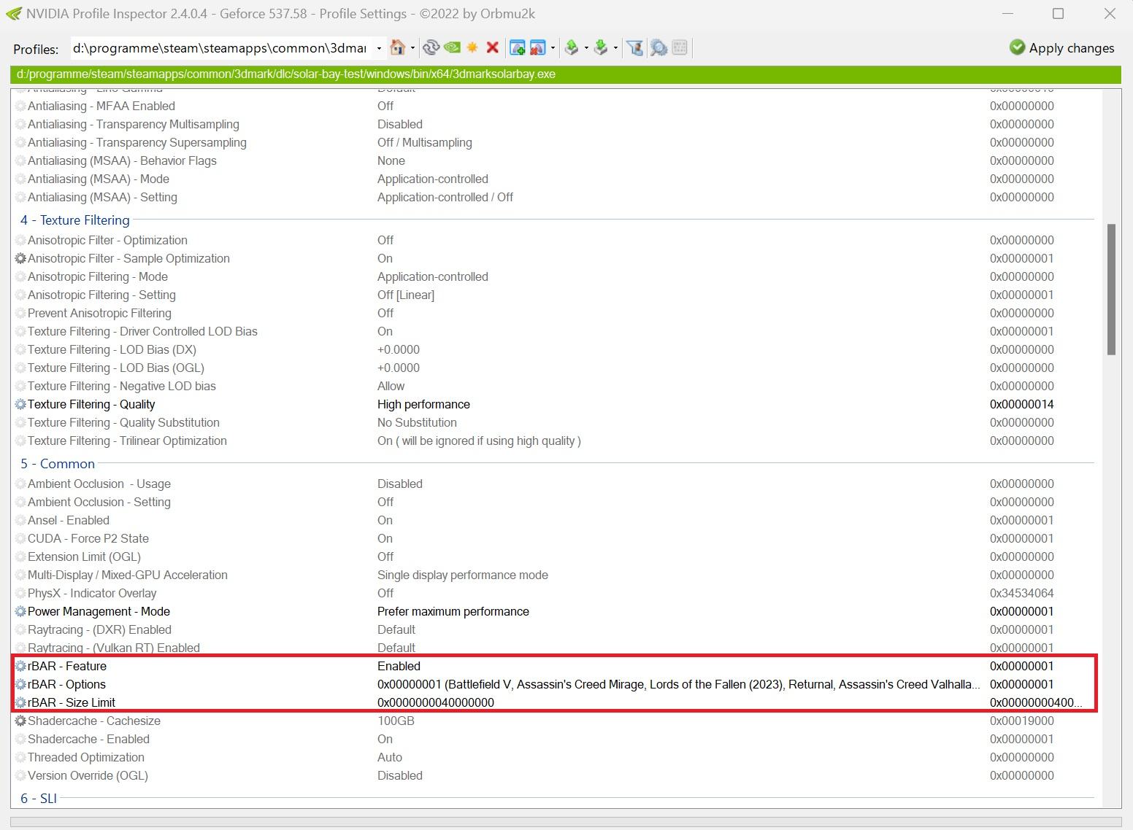
Task: Click the 100GB shadercache value
Action: coord(396,721)
